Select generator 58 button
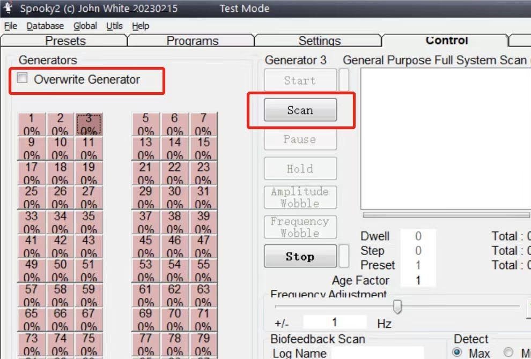The height and width of the screenshot is (359, 531). [60, 295]
